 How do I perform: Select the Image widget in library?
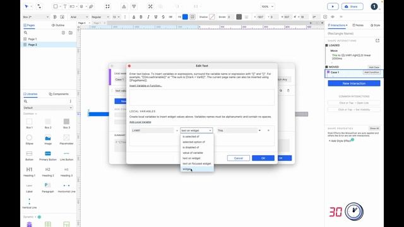(x=48, y=140)
